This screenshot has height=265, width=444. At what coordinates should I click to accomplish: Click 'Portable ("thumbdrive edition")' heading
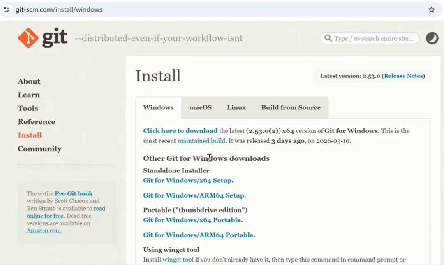point(195,210)
